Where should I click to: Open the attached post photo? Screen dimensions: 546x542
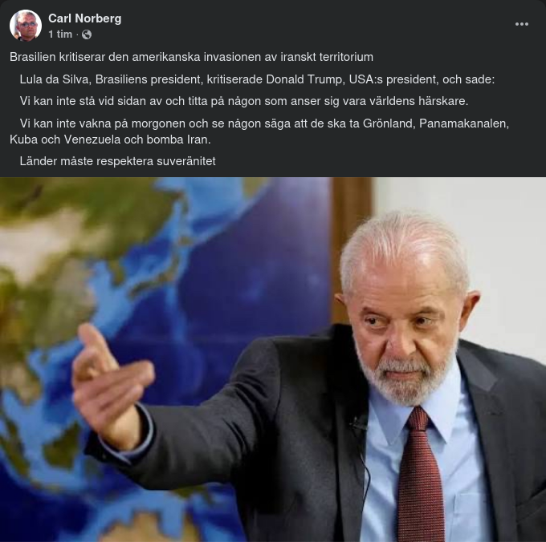[x=273, y=359]
